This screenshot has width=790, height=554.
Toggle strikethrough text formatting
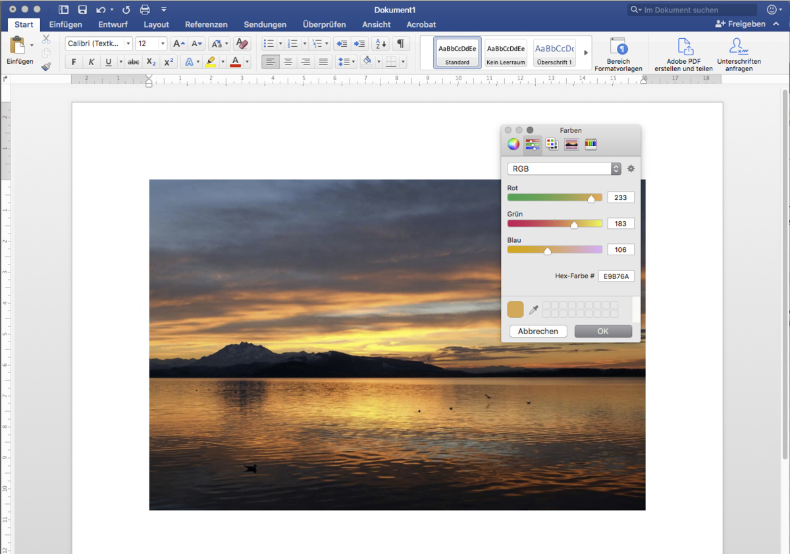point(133,62)
